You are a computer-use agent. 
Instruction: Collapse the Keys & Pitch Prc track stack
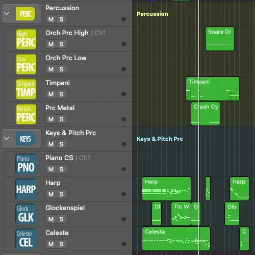click(x=7, y=138)
